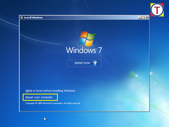Click the Windows 7 flag logo
The image size is (169, 127).
click(87, 39)
